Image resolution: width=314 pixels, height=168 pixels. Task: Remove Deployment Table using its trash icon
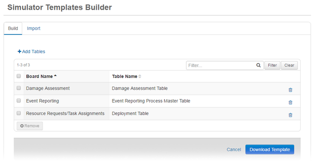pos(291,115)
